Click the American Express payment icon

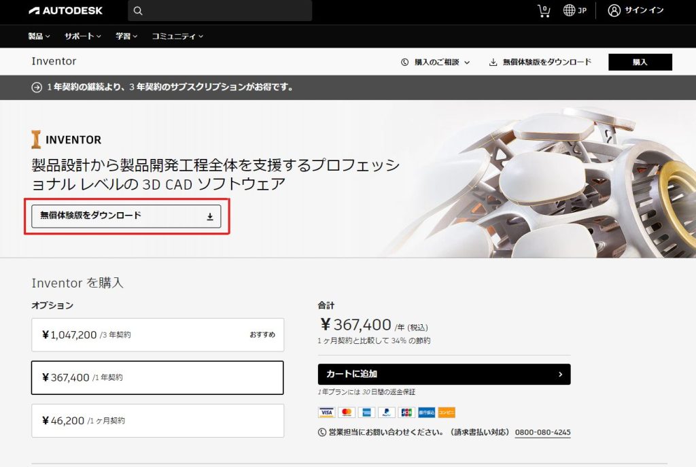(x=366, y=413)
